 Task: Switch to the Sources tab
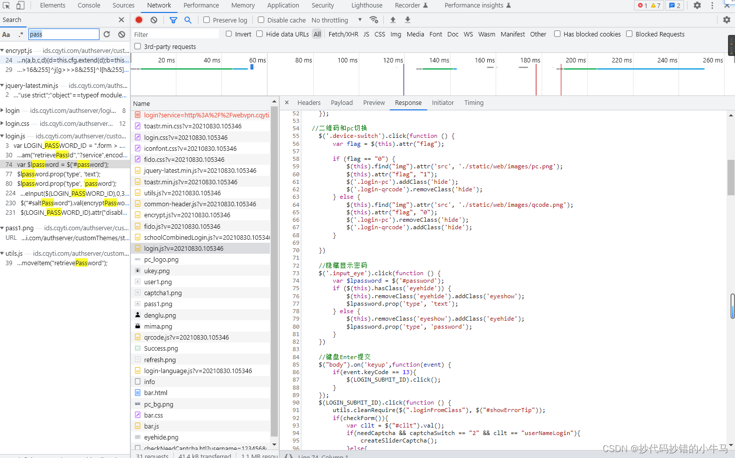coord(123,5)
